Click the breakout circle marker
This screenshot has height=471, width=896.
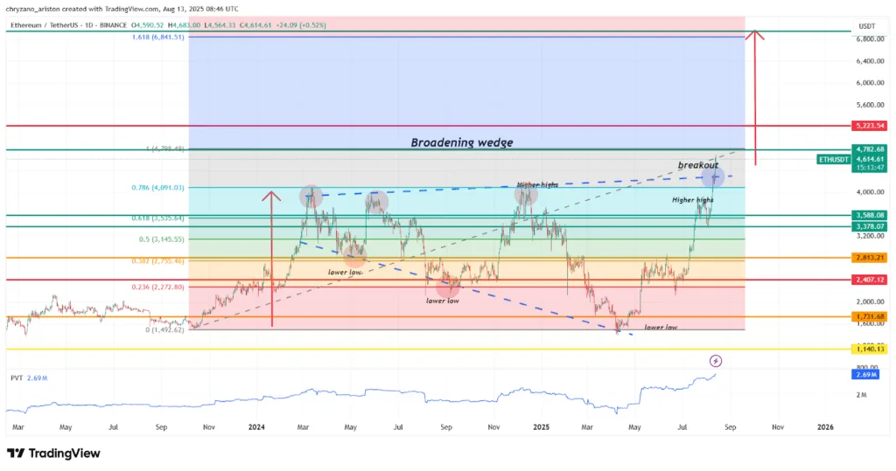coord(713,178)
